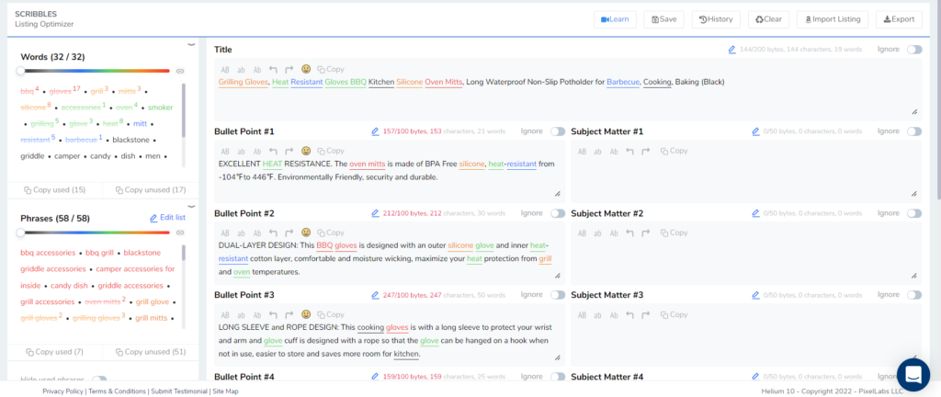The height and width of the screenshot is (397, 941).
Task: Click the Edit list link in Phrases
Action: [x=166, y=218]
